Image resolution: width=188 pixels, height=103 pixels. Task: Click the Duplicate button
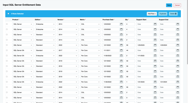[163, 14]
